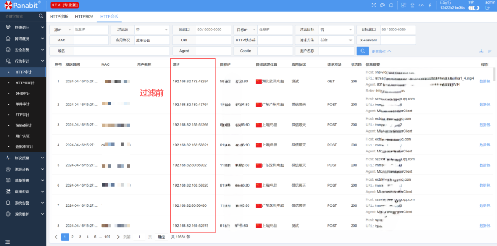497x246 pixels.
Task: Click the 对象管理 database icon
Action: [8, 180]
